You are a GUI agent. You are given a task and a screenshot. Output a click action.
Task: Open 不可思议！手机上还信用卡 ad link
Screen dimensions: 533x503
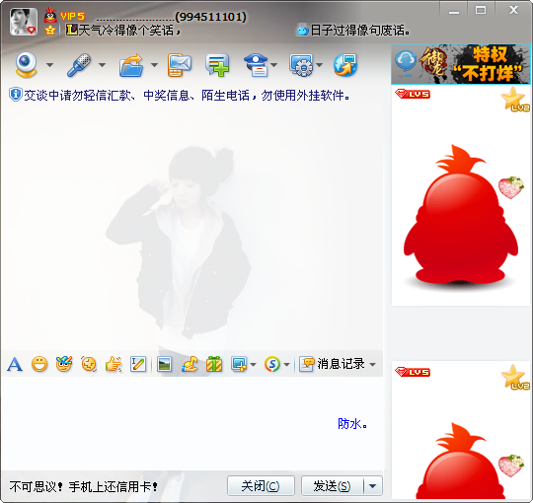point(84,486)
